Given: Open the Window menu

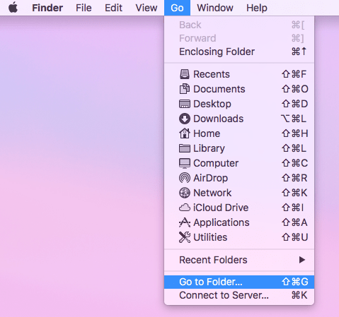Looking at the screenshot, I should [x=215, y=8].
